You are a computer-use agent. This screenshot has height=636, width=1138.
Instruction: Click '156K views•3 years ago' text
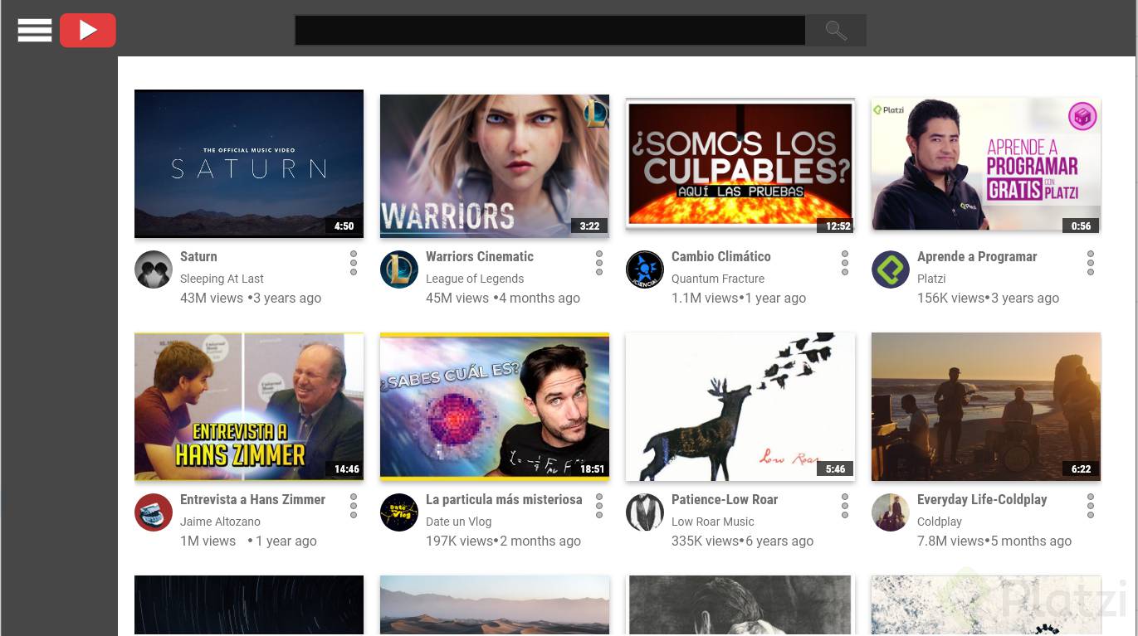pyautogui.click(x=988, y=298)
